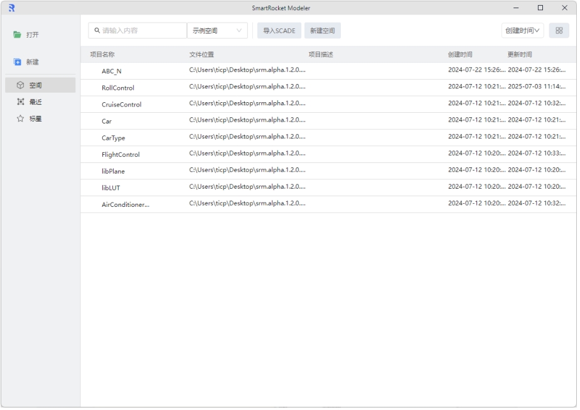The width and height of the screenshot is (580, 410).
Task: Select the CruiseControl project
Action: point(122,105)
